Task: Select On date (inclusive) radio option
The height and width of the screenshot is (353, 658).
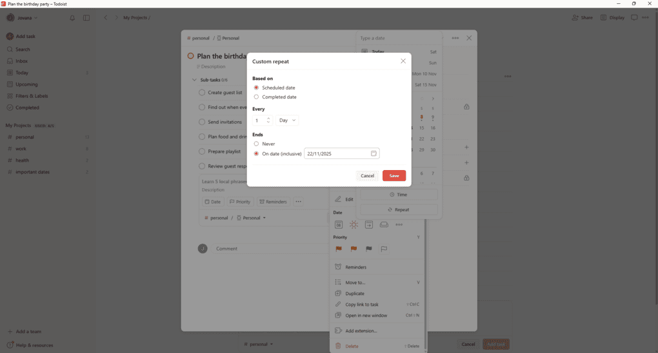Action: tap(256, 154)
